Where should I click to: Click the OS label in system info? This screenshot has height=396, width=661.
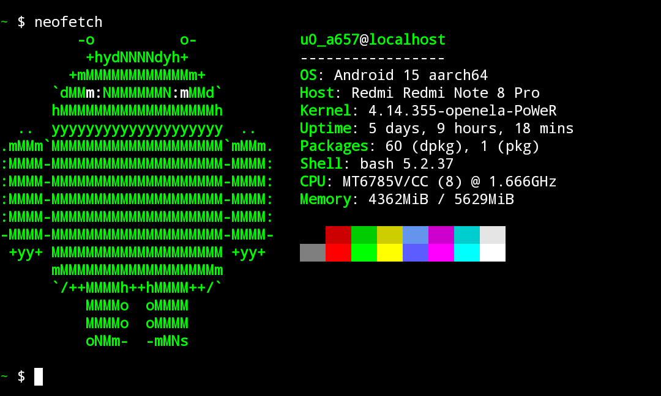(308, 76)
